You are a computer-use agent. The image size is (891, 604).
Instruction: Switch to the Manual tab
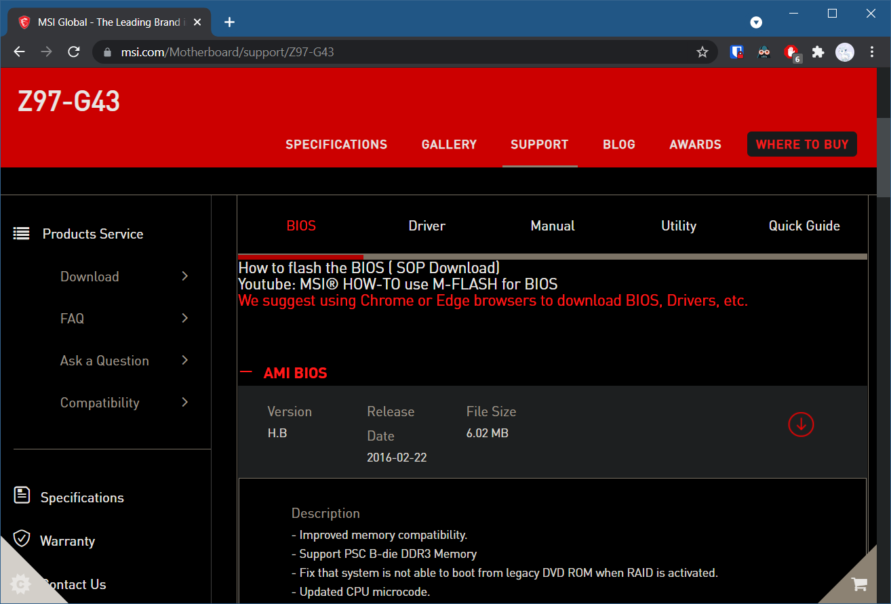[x=553, y=226]
